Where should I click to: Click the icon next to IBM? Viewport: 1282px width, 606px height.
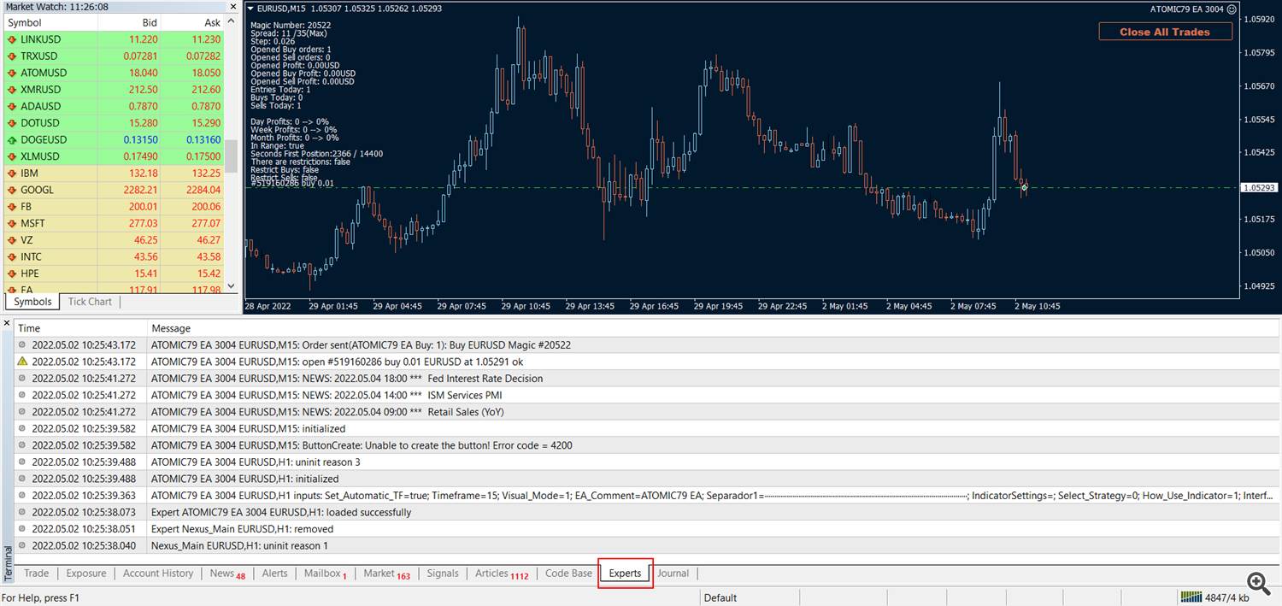(x=12, y=173)
